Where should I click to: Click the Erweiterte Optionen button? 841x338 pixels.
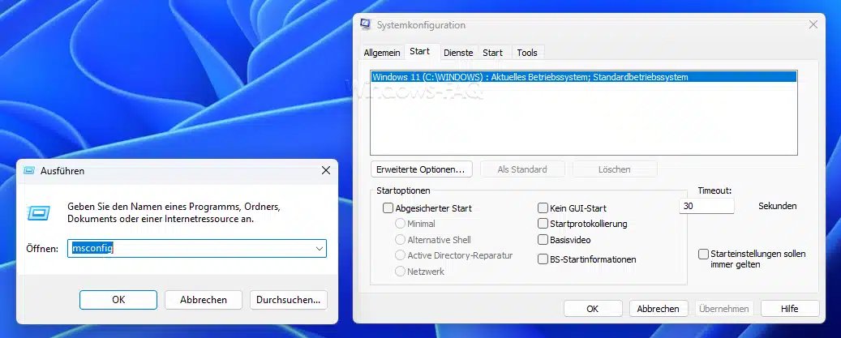pos(421,169)
